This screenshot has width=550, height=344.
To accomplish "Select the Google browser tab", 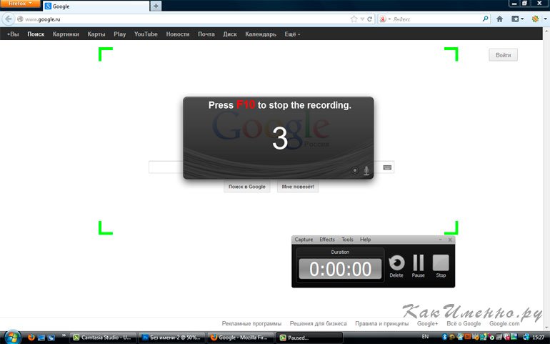I will pyautogui.click(x=96, y=6).
